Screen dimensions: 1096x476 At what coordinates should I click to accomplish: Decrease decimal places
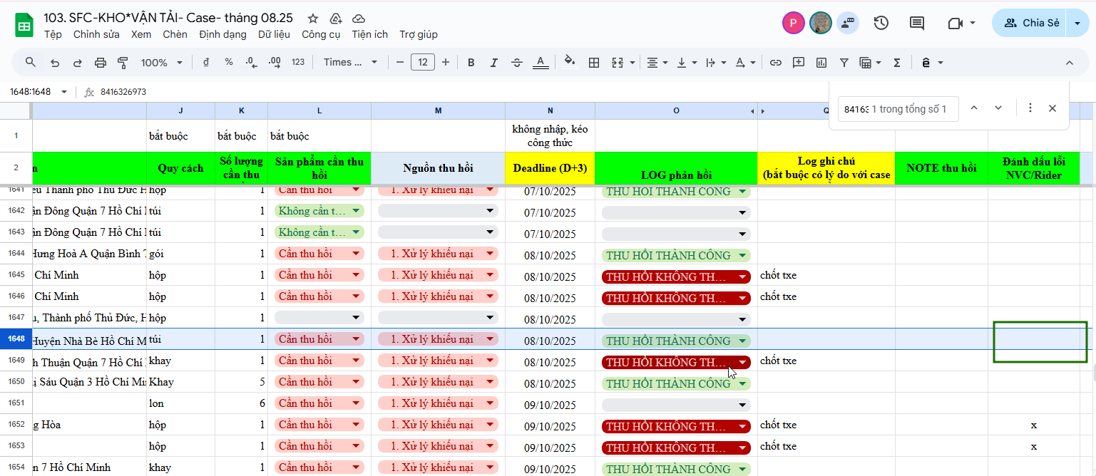point(251,62)
